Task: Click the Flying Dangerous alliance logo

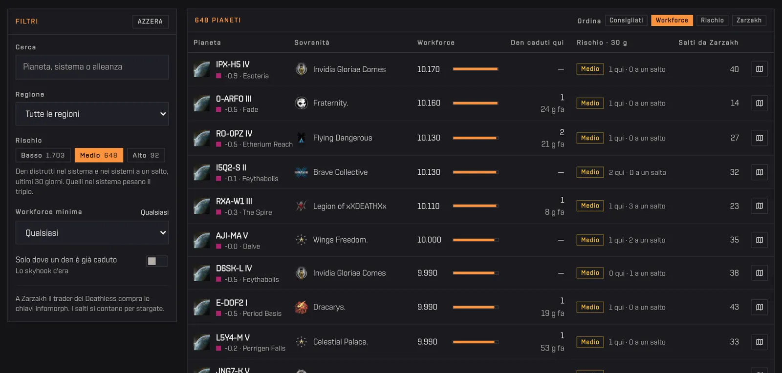Action: point(301,138)
